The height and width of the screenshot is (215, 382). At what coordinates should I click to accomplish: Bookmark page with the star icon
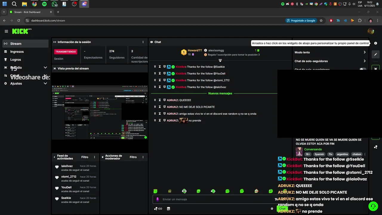tap(321, 21)
